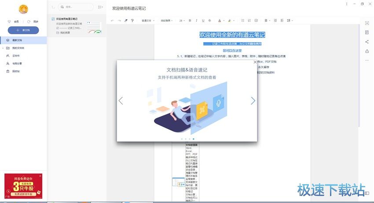
Task: Select the 欢迎使用有道云笔记 note in list
Action: click(x=77, y=25)
